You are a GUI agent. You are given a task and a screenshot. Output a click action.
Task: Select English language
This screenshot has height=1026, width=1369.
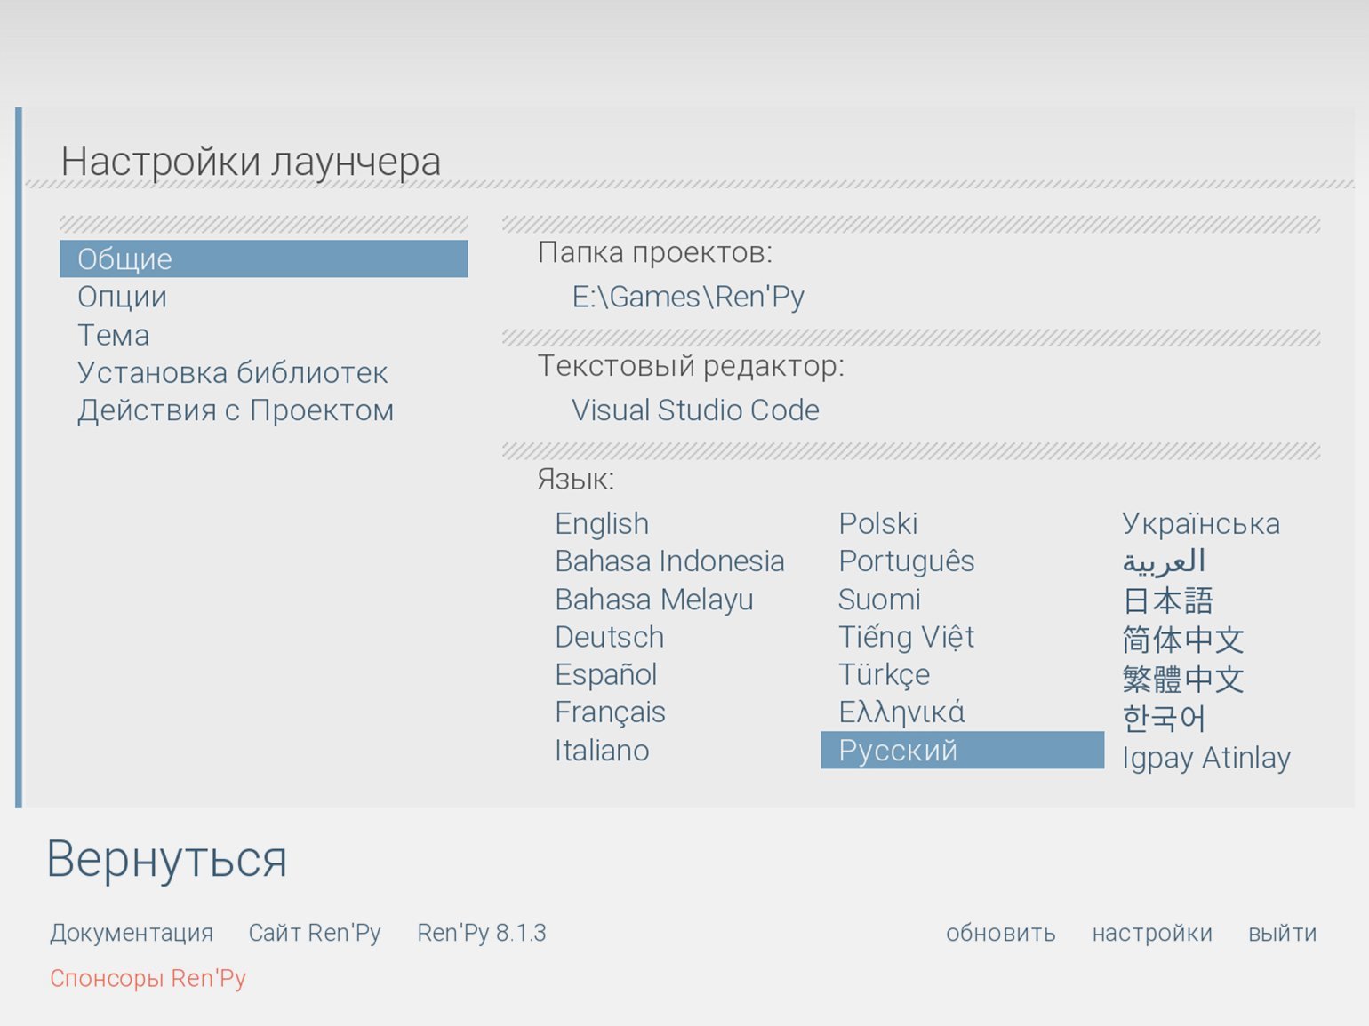coord(601,523)
